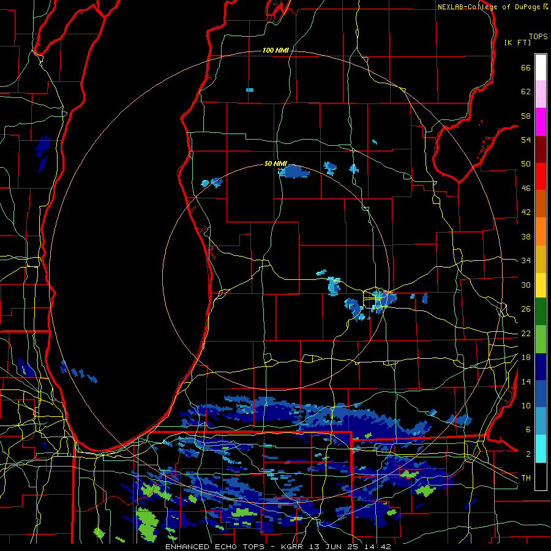Click the '66' legend label

point(526,67)
